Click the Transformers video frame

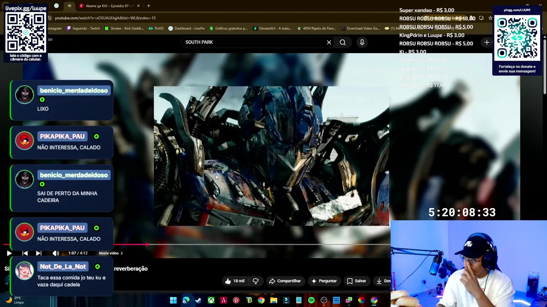click(x=271, y=156)
